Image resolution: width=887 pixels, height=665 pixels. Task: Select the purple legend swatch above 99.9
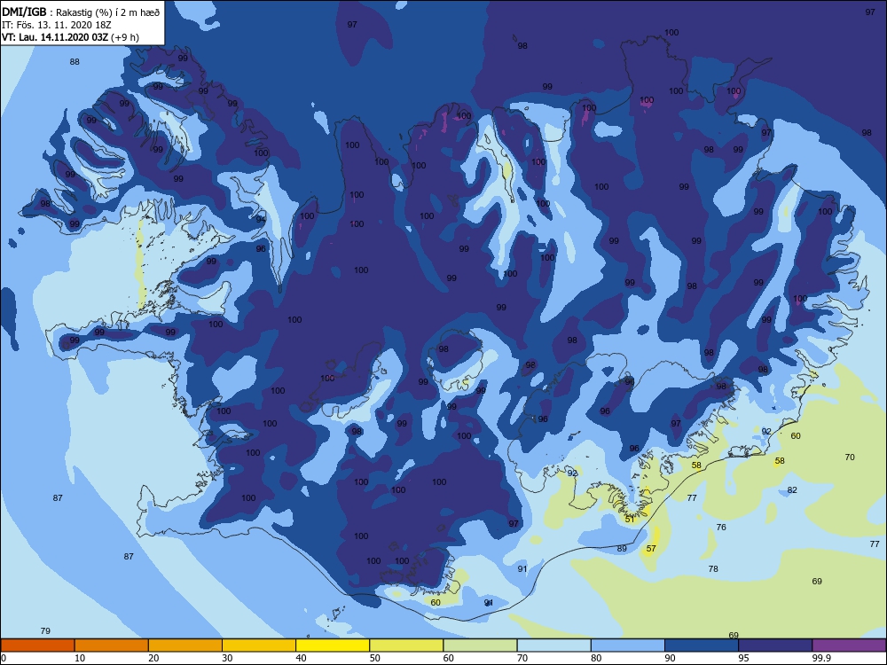point(849,645)
